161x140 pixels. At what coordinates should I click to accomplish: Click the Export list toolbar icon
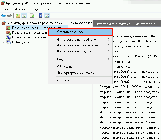click(32, 16)
